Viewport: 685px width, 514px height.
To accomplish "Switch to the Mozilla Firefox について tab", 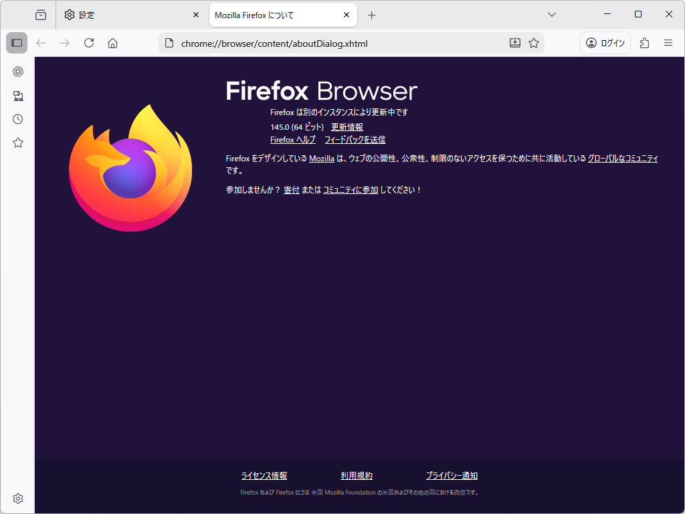I will 268,14.
